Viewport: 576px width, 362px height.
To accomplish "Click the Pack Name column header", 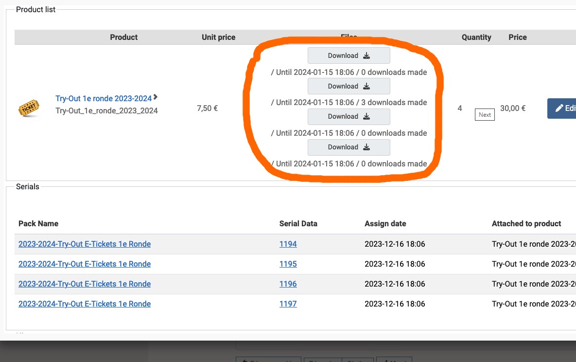I will pyautogui.click(x=38, y=224).
